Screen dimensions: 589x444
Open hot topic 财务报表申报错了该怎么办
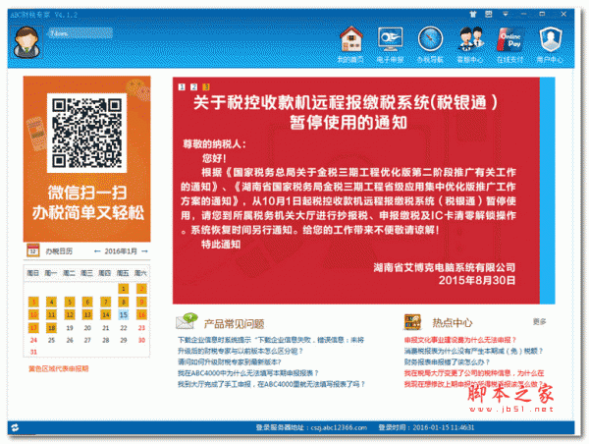pos(447,361)
